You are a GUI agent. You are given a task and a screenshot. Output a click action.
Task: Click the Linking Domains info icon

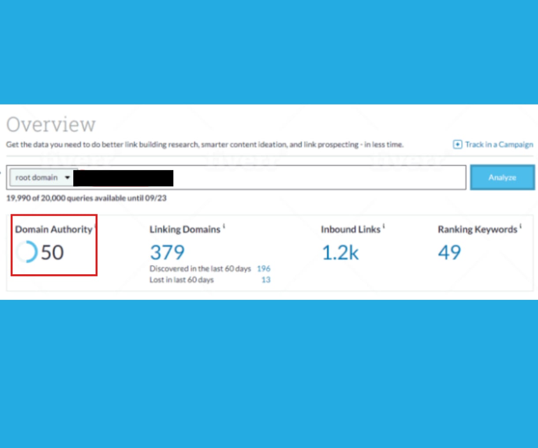(224, 227)
